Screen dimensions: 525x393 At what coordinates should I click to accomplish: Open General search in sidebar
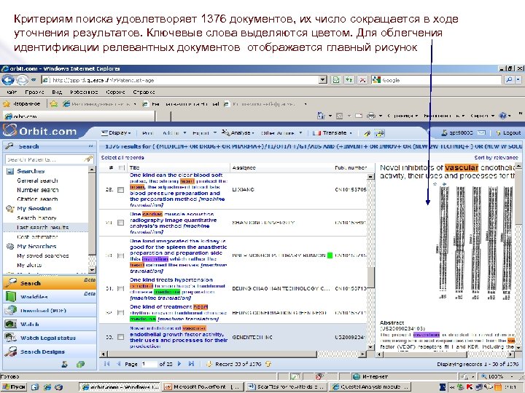click(37, 180)
